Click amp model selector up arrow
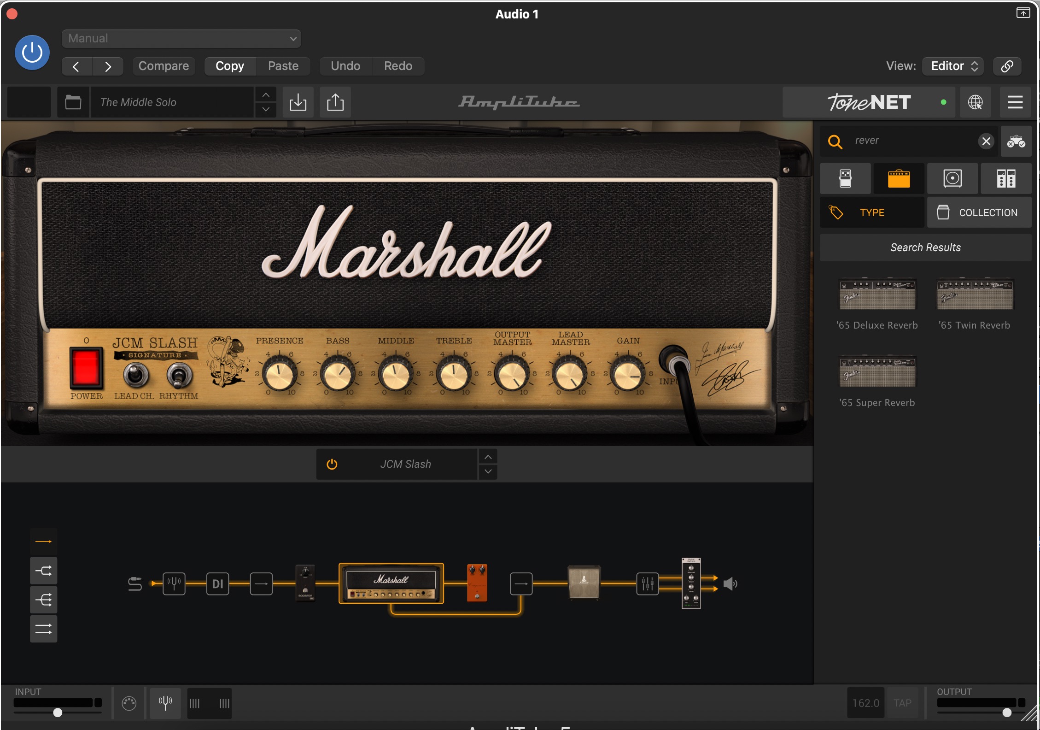This screenshot has height=730, width=1040. [488, 457]
